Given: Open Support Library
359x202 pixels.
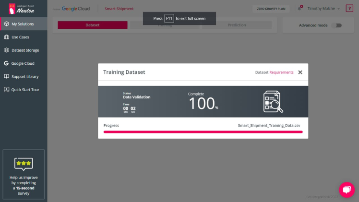Looking at the screenshot, I should pyautogui.click(x=24, y=76).
